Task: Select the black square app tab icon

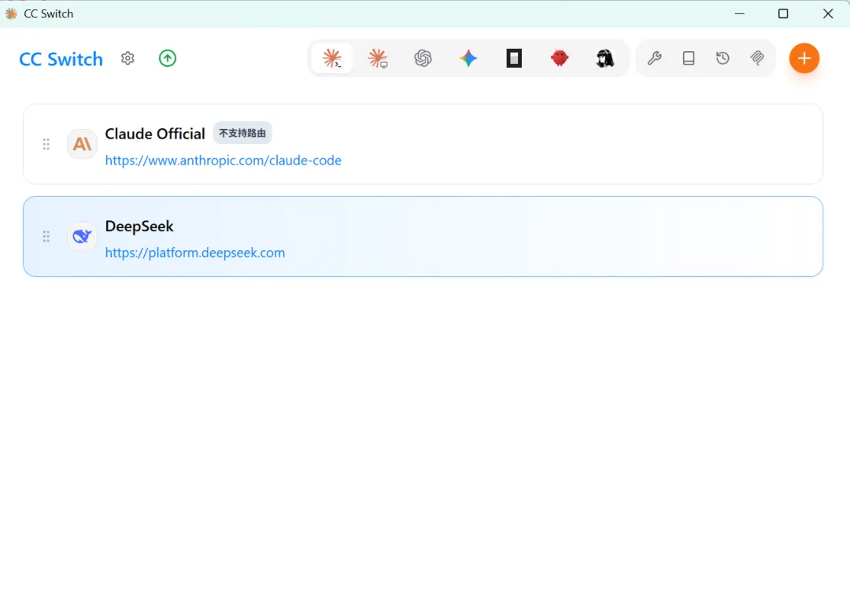Action: (x=514, y=58)
